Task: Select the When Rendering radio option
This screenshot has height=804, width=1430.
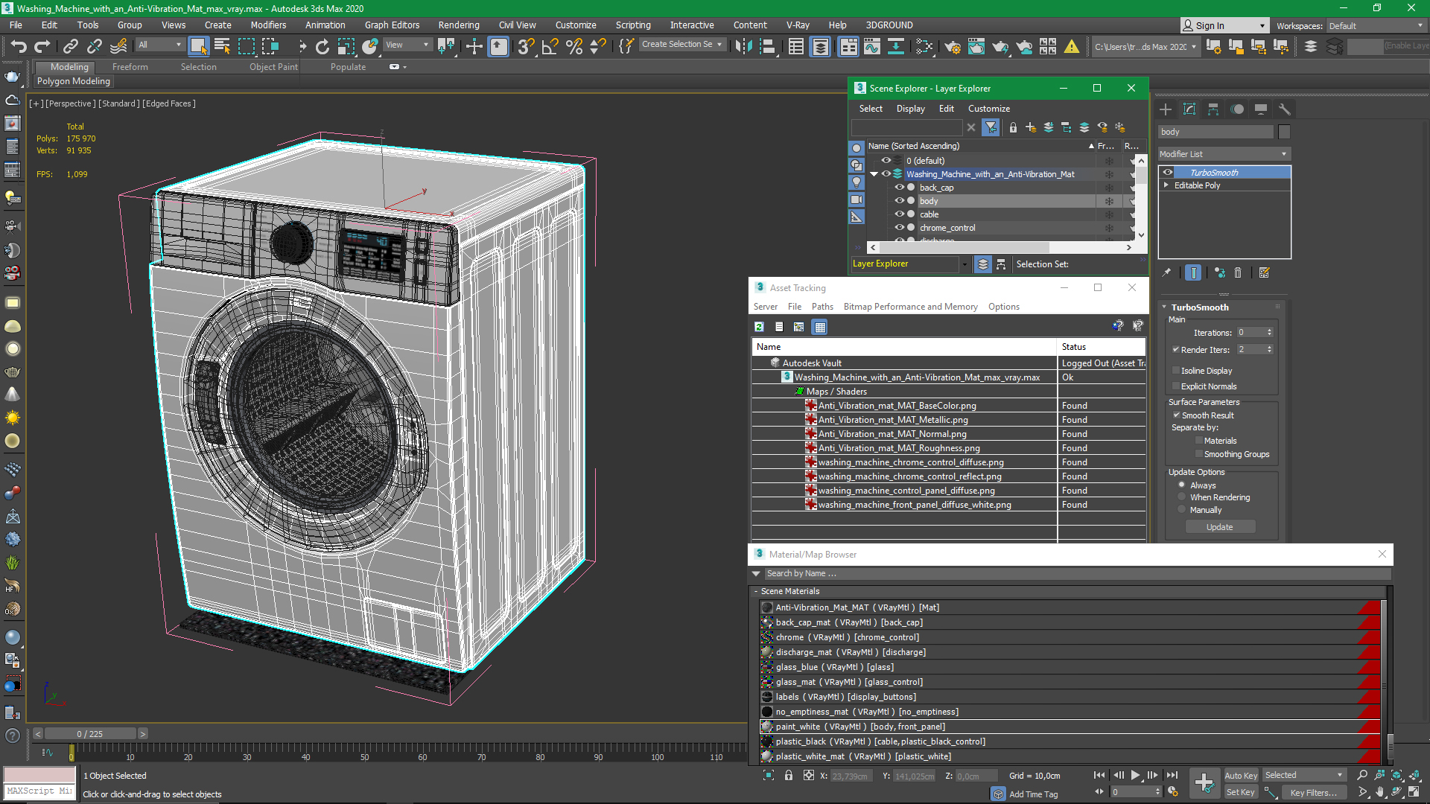Action: pyautogui.click(x=1182, y=497)
